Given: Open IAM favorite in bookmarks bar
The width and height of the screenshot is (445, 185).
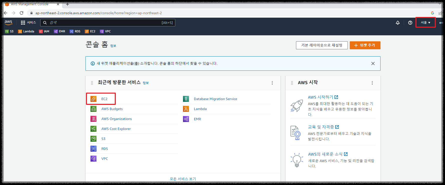Looking at the screenshot, I should coord(44,31).
